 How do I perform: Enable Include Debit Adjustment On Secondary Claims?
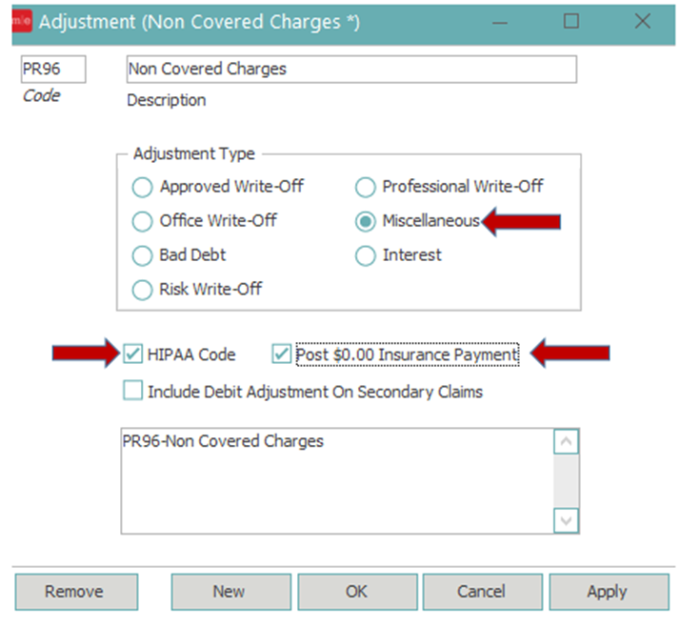pyautogui.click(x=133, y=392)
